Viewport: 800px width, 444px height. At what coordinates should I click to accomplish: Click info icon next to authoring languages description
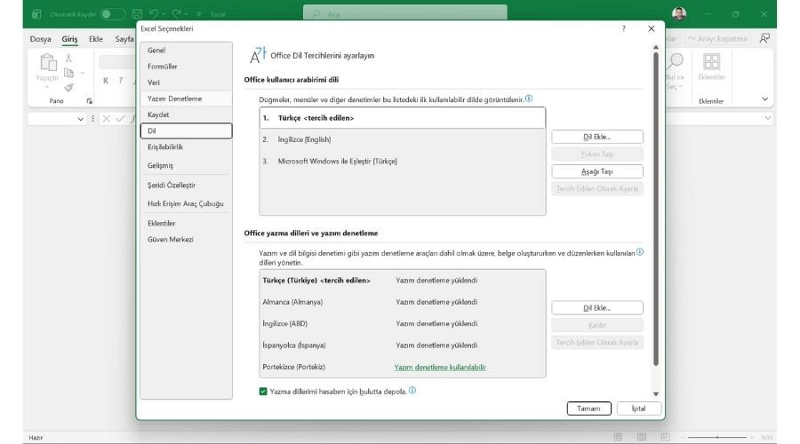point(639,252)
